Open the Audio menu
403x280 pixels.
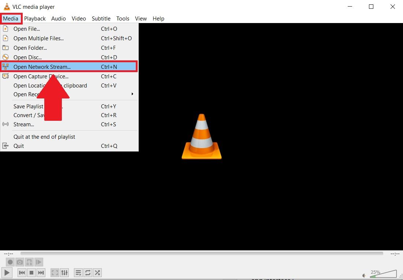58,19
